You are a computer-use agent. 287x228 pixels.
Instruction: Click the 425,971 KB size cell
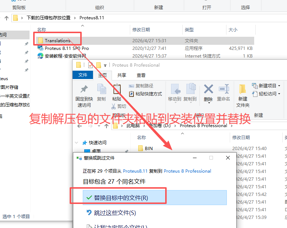(x=241, y=48)
